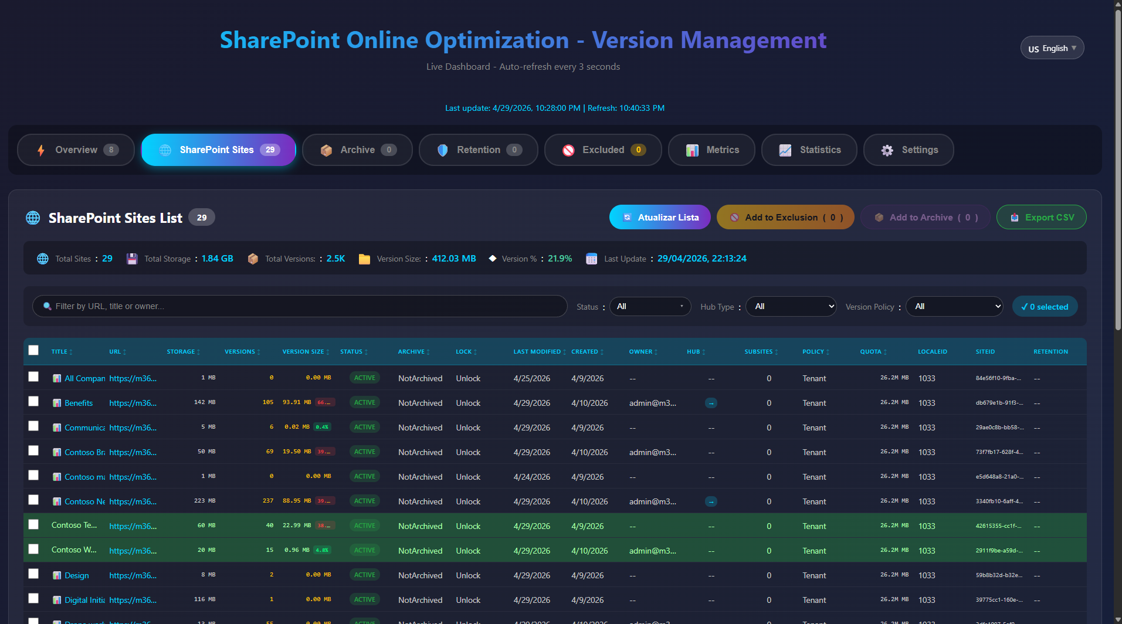The height and width of the screenshot is (624, 1122).
Task: Click the Filter by URL, title or owner field
Action: (300, 306)
